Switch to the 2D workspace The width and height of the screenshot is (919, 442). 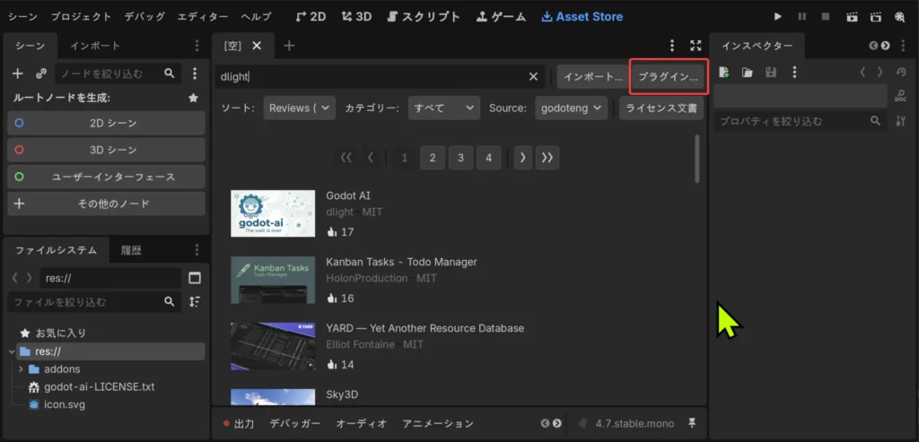pos(311,16)
